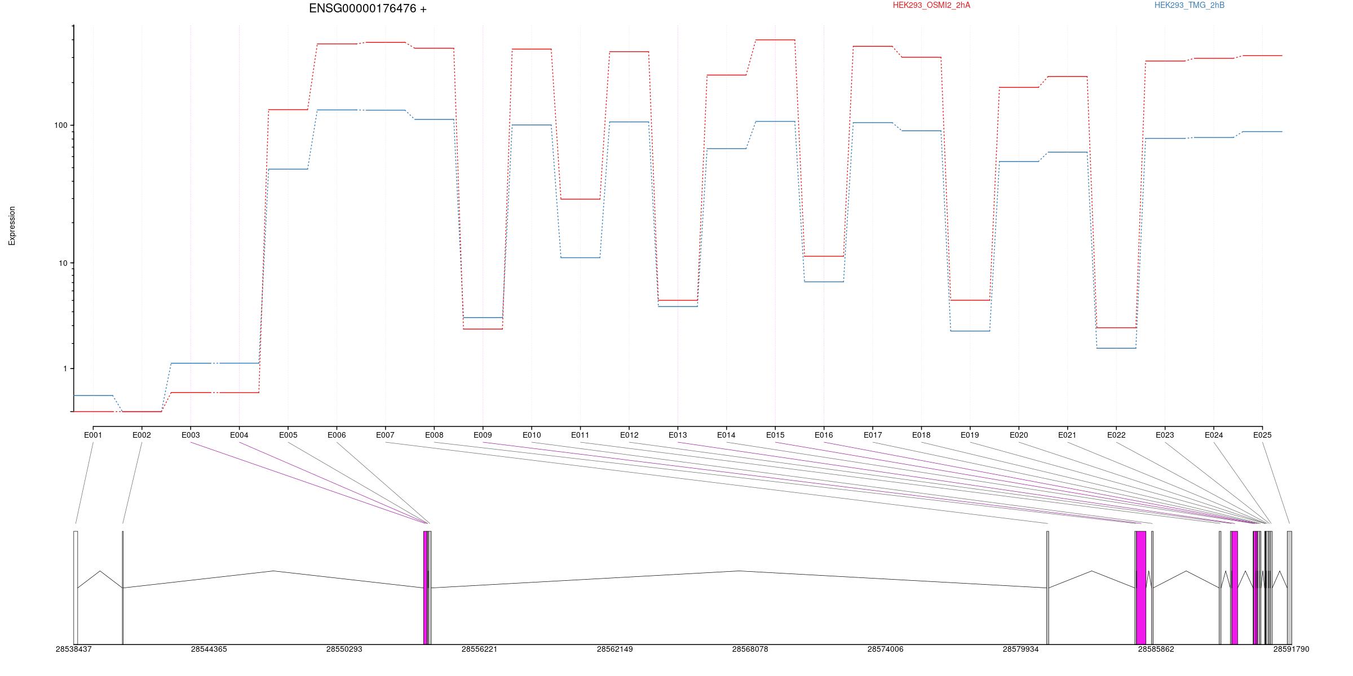Click the blue expression segment above E001
1353x676 pixels.
[93, 395]
